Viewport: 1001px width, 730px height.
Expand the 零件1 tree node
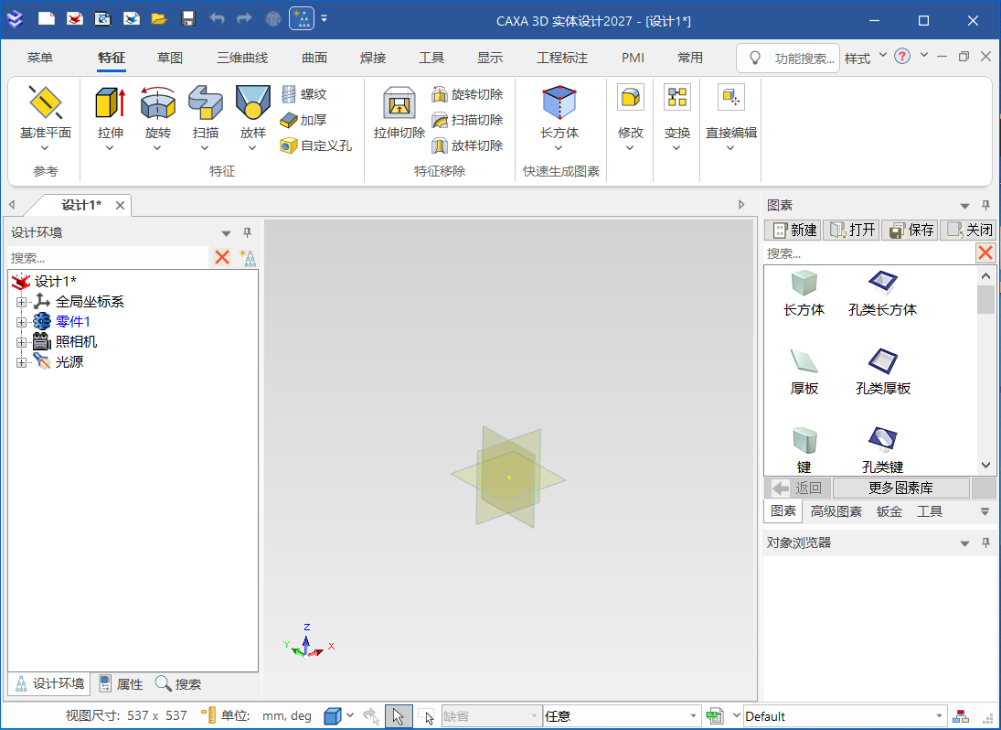21,322
